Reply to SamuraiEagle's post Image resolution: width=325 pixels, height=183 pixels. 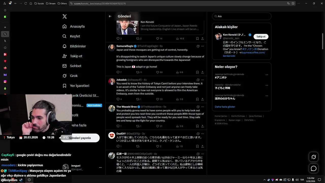coord(119,72)
